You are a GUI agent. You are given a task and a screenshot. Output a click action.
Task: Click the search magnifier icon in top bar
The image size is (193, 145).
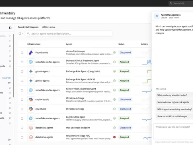171,3
